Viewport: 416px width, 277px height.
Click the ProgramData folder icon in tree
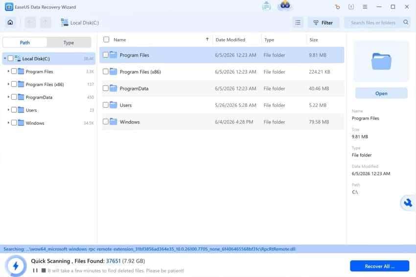pos(21,97)
